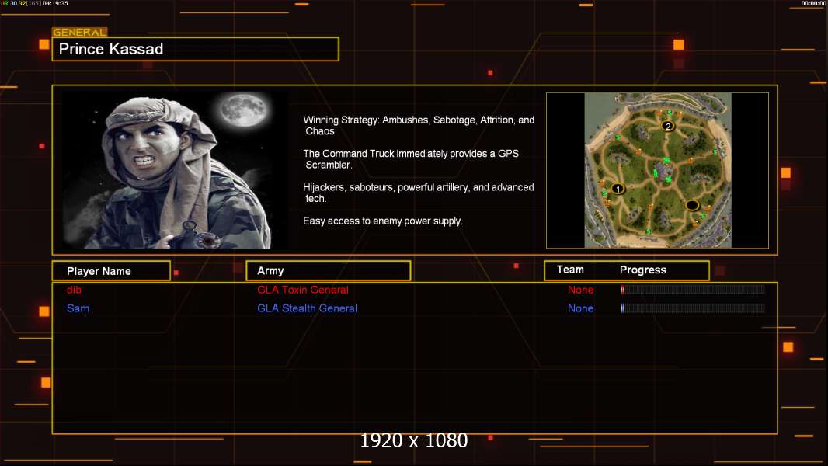The image size is (828, 466).
Task: Click the Hijackers, saboteurs description line
Action: (x=418, y=193)
